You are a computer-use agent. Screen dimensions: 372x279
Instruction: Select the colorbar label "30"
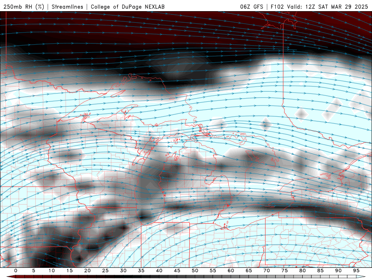click(x=123, y=271)
